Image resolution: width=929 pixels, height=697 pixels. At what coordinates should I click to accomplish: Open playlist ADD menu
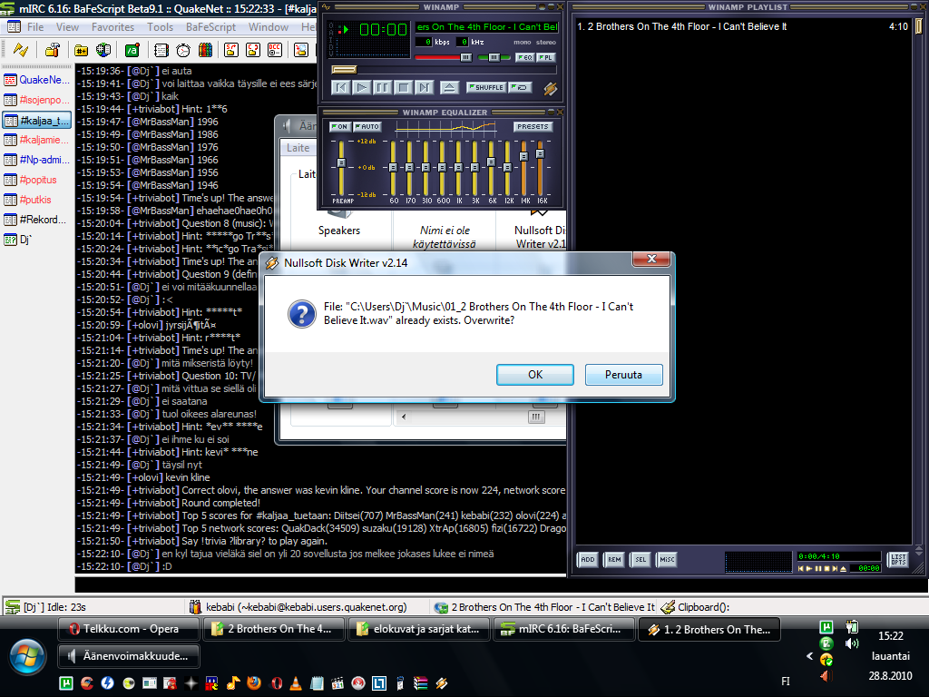tap(587, 559)
